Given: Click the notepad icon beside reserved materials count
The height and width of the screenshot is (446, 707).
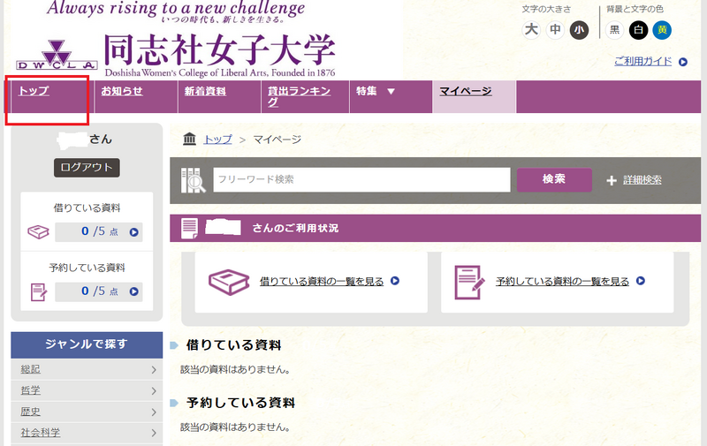Looking at the screenshot, I should click(x=37, y=291).
